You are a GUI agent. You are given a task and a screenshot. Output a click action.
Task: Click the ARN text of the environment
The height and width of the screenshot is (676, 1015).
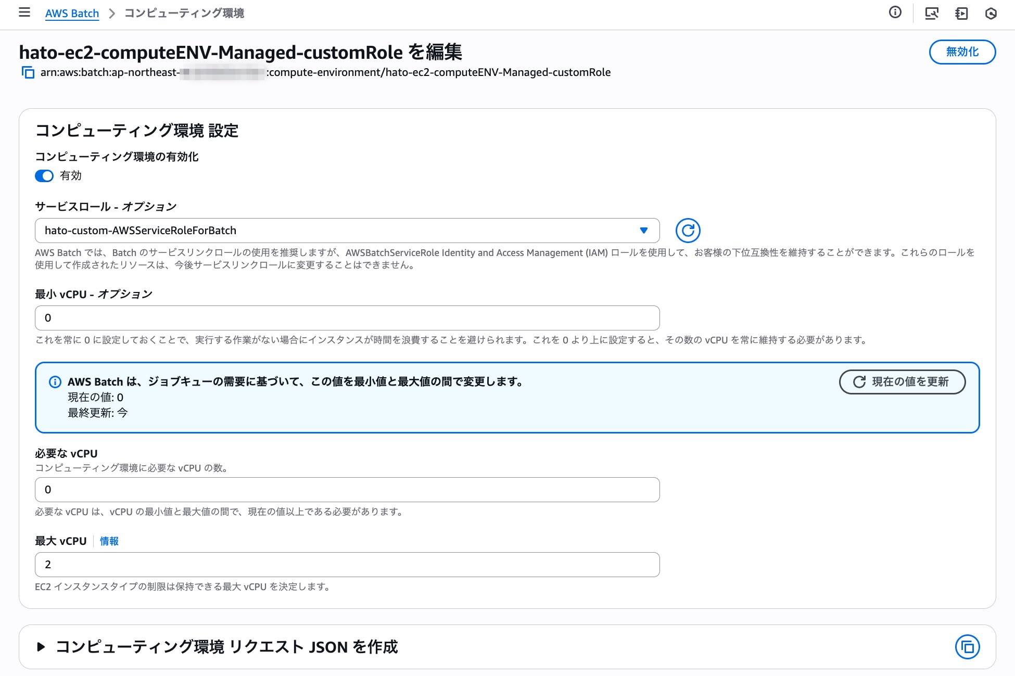326,72
